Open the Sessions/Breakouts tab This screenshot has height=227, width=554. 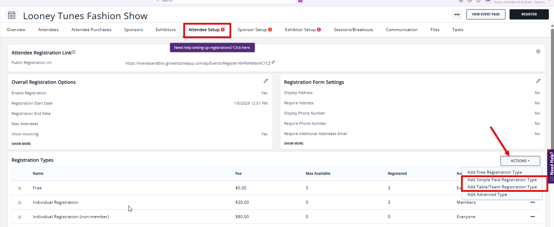353,30
